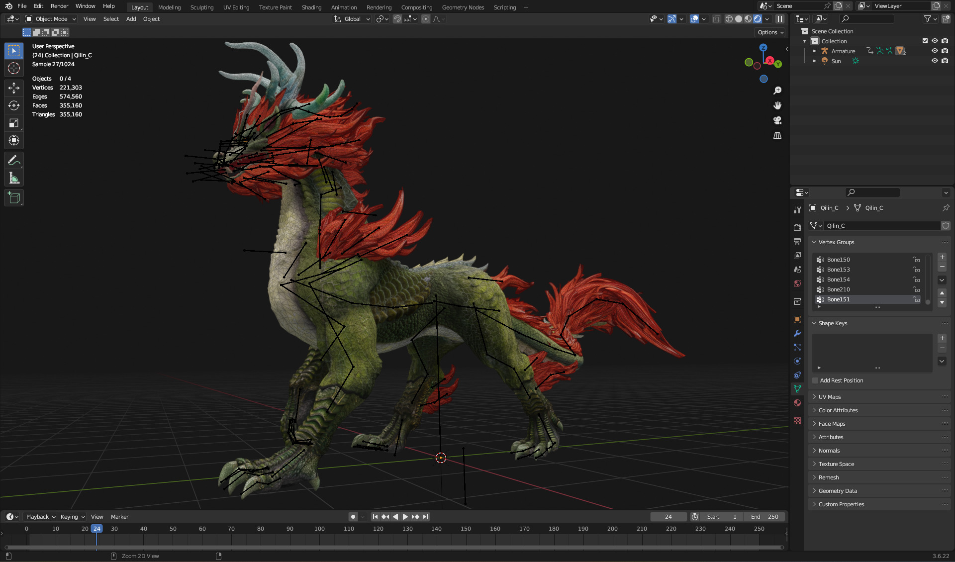The image size is (955, 562).
Task: Jump to the animation start frame
Action: tap(376, 517)
